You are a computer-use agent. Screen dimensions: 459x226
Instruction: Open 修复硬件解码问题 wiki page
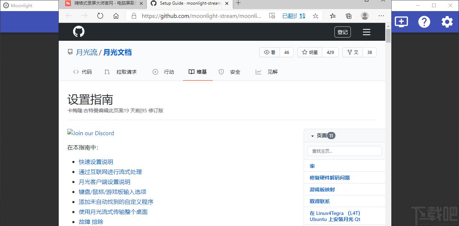330,178
